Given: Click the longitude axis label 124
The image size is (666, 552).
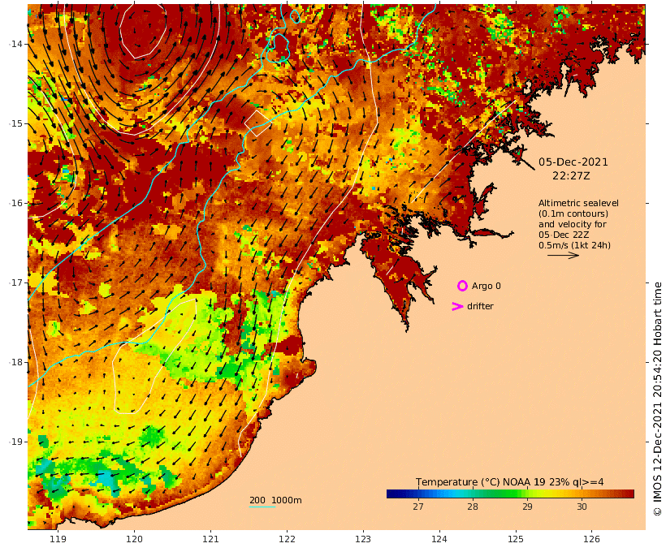Looking at the screenshot, I should click(439, 539).
